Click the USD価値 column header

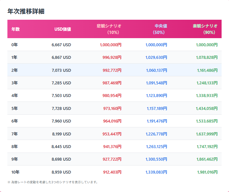(62, 29)
